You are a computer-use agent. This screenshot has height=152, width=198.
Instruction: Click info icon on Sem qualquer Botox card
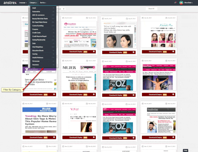[x=54, y=94]
